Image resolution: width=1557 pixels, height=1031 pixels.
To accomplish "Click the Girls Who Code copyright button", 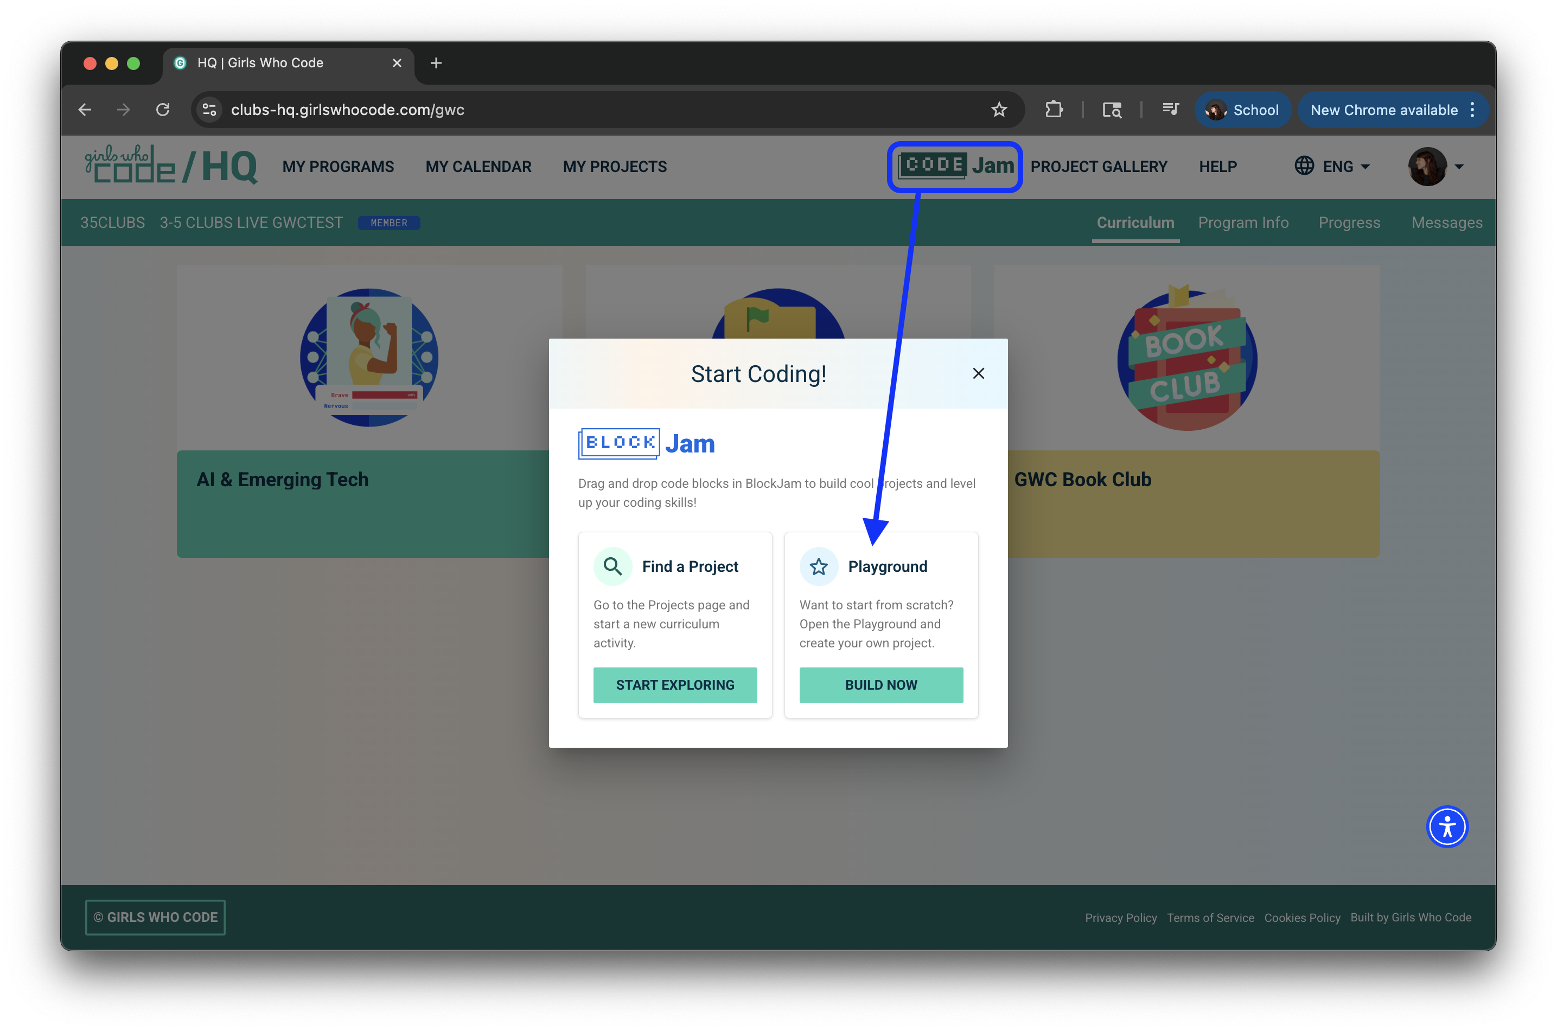I will tap(155, 917).
